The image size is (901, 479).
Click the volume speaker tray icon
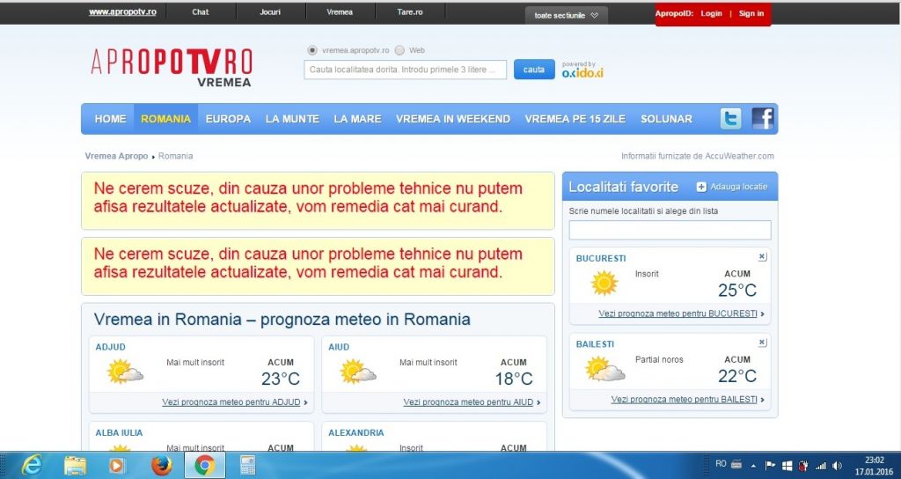click(838, 465)
